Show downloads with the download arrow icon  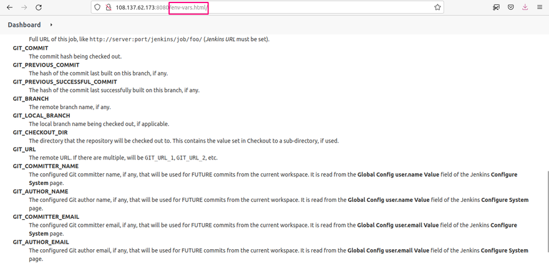525,7
